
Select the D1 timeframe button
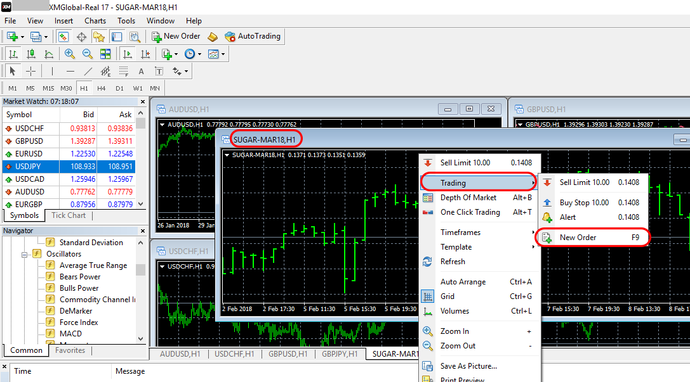(x=119, y=88)
